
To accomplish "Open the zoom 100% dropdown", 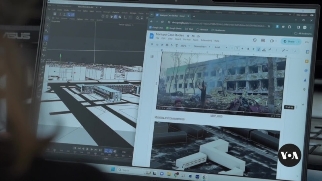I will coord(185,46).
